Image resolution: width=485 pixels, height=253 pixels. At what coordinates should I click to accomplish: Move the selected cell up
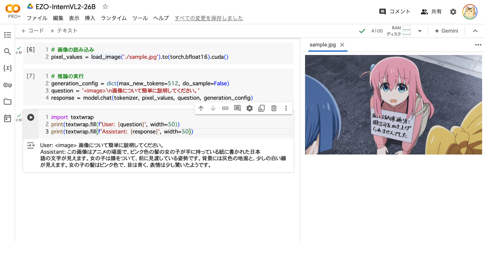tap(201, 108)
